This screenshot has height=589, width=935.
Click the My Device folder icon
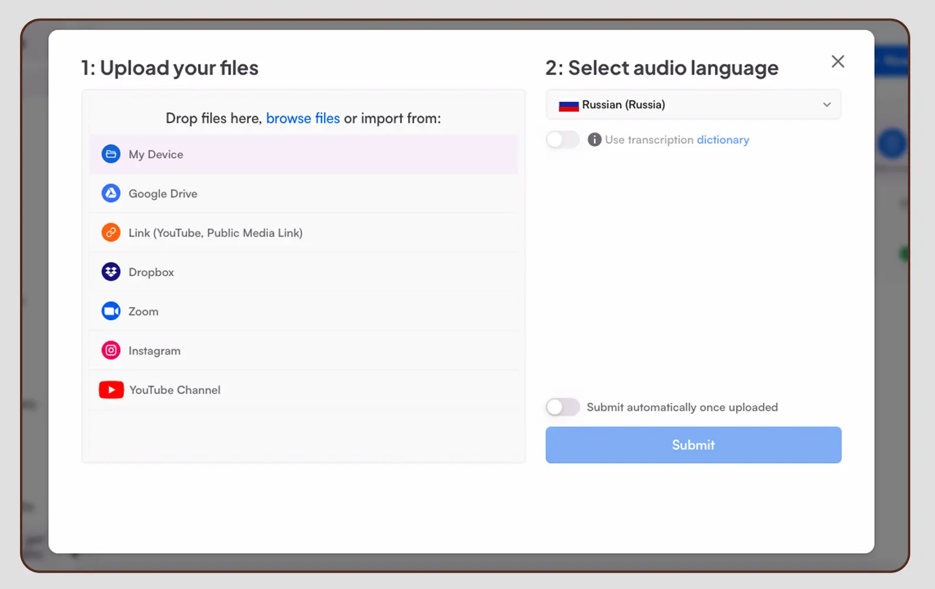(x=111, y=154)
